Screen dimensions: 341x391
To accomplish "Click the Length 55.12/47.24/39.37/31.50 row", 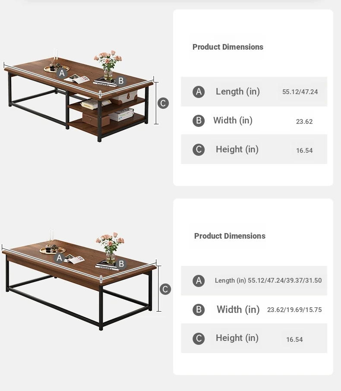I will tap(254, 281).
